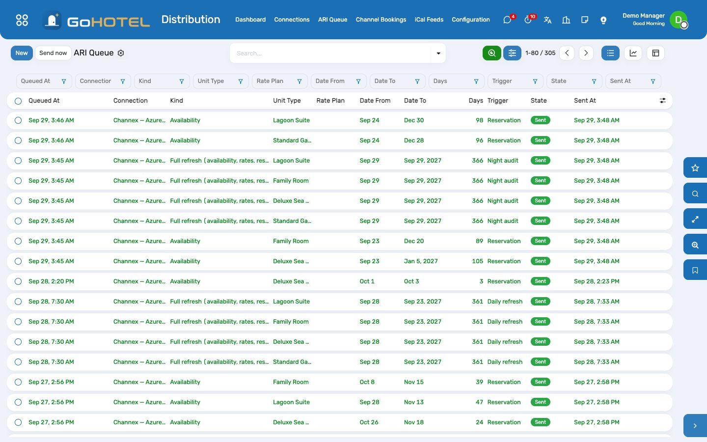Select Sep 27 Deluxe Sea row checkbox
The width and height of the screenshot is (707, 442).
tap(18, 422)
